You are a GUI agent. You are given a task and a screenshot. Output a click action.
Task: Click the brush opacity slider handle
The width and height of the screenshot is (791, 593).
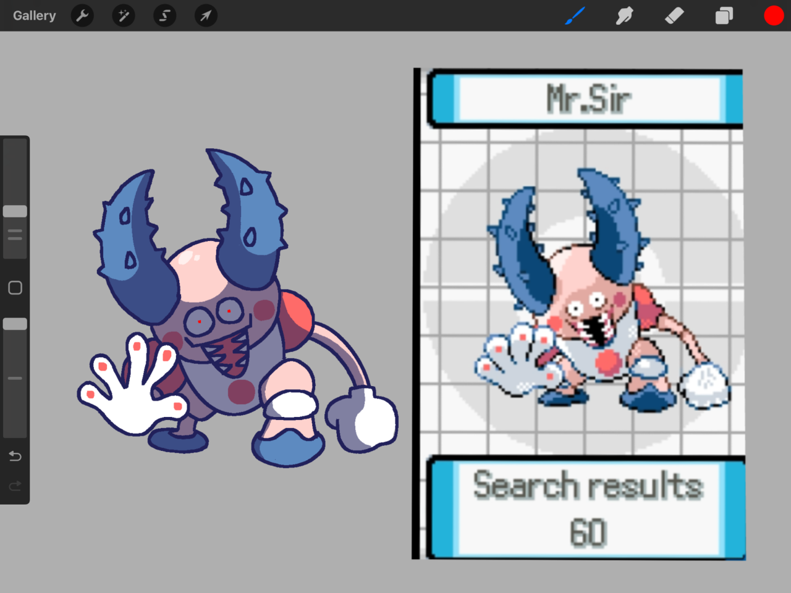coord(15,324)
